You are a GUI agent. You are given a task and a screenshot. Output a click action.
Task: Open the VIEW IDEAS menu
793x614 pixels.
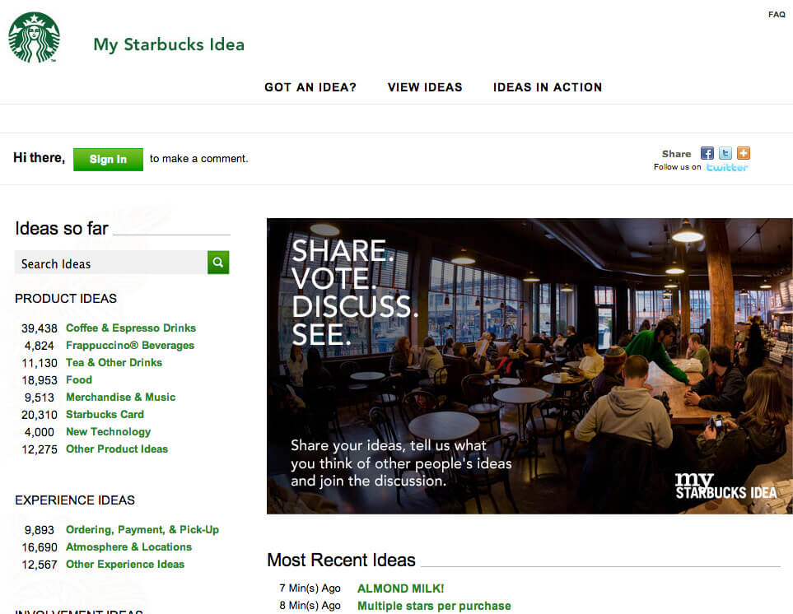pyautogui.click(x=425, y=87)
